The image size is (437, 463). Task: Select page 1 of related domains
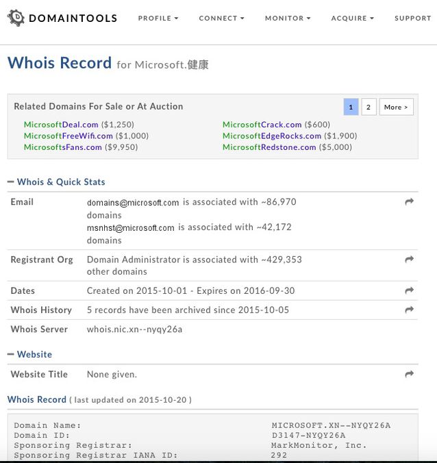351,107
